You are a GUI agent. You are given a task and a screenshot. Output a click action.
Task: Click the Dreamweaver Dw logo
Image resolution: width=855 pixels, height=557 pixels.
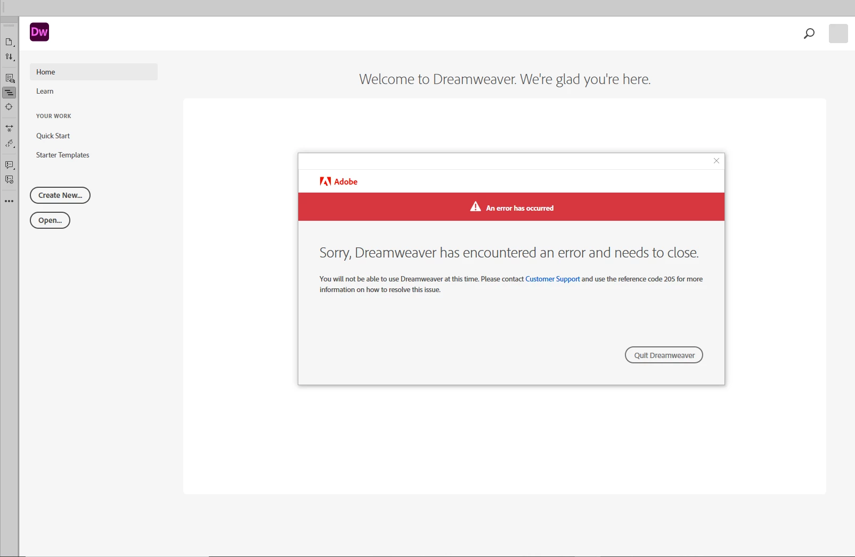point(39,32)
